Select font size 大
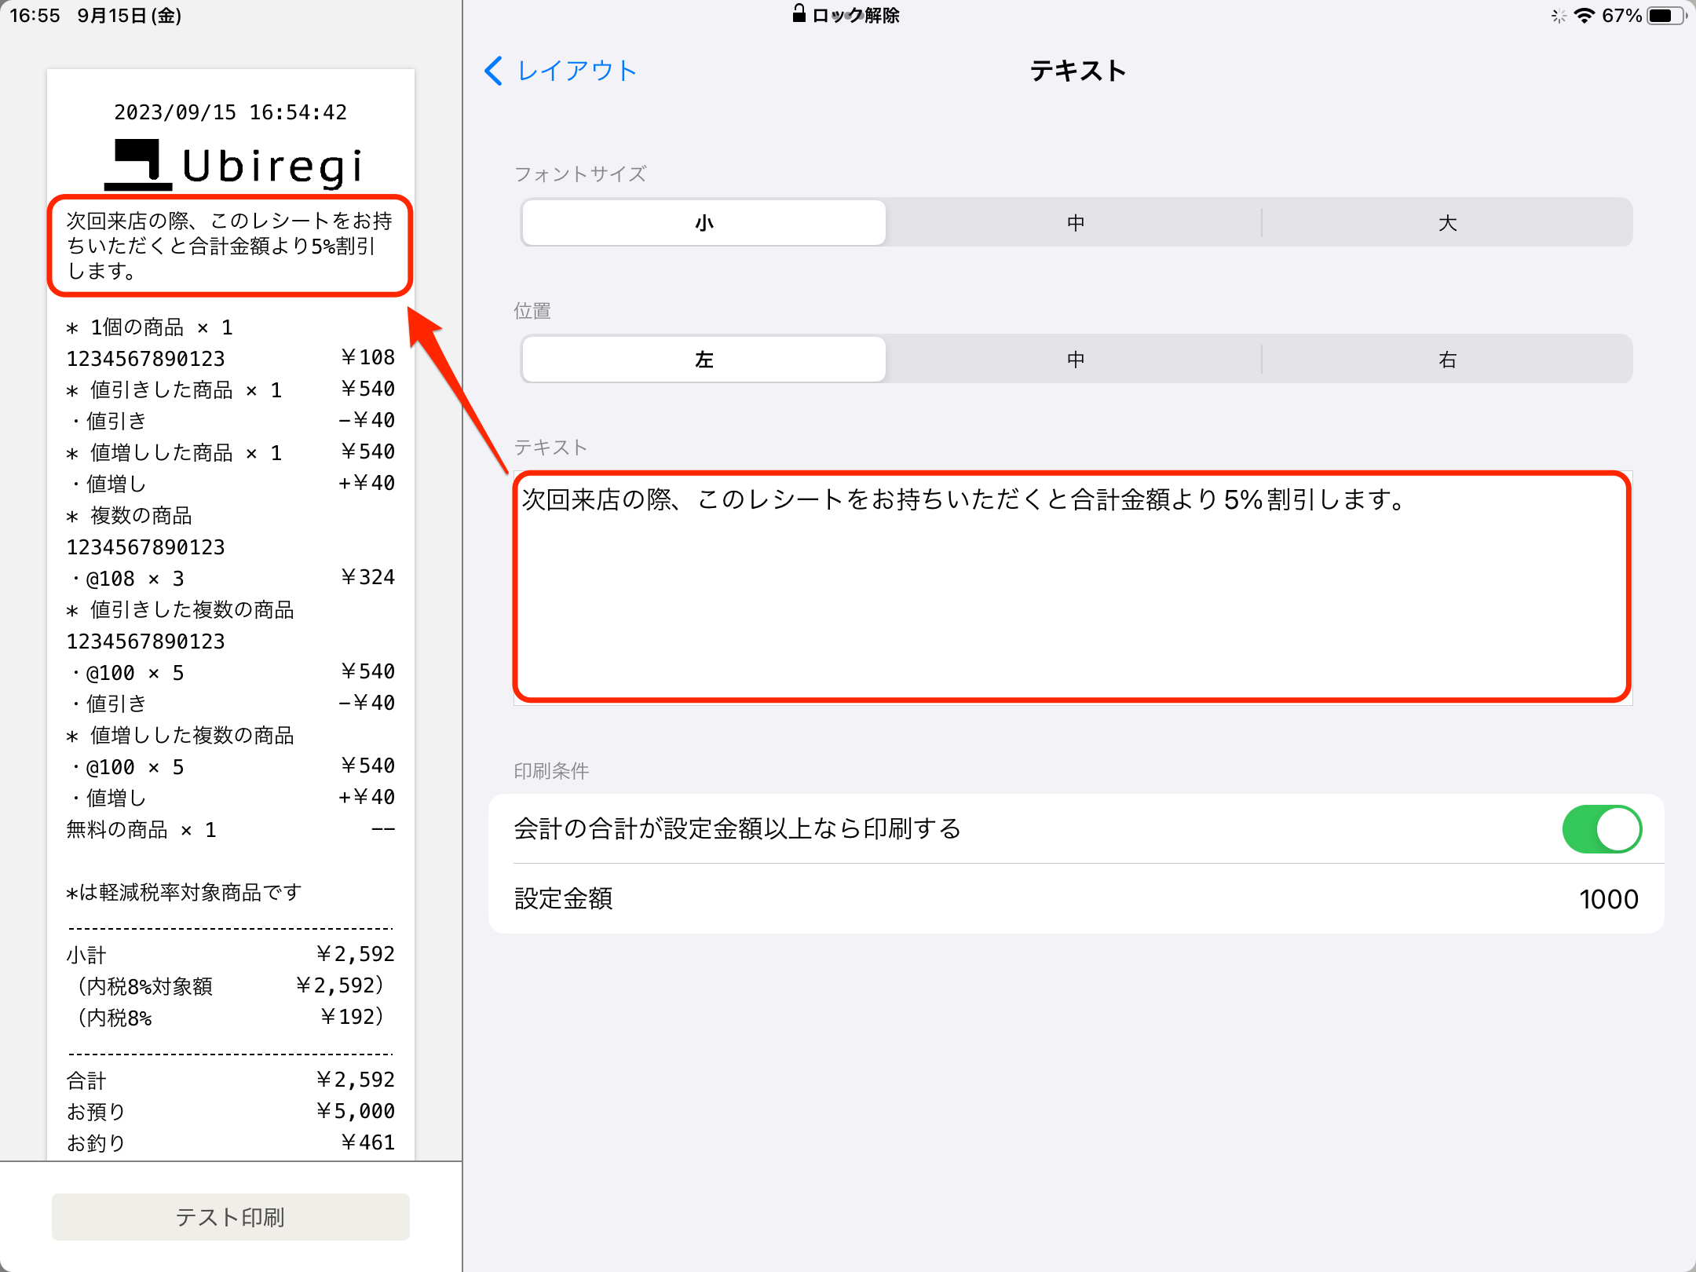 pos(1447,223)
